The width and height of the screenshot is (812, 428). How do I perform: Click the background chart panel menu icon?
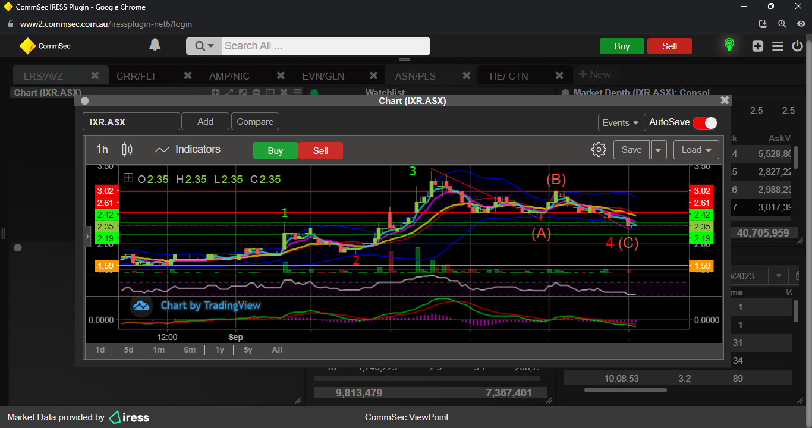click(297, 92)
